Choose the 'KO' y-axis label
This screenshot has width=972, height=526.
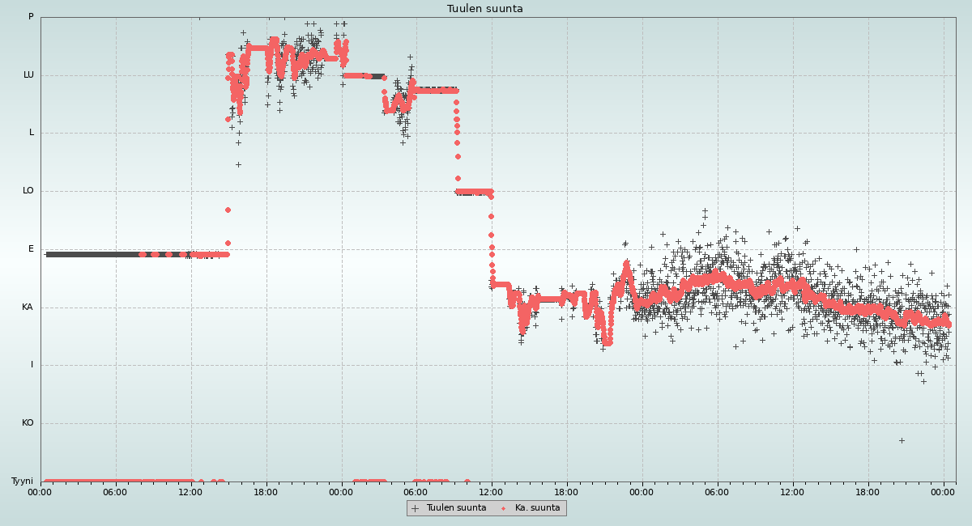(28, 423)
